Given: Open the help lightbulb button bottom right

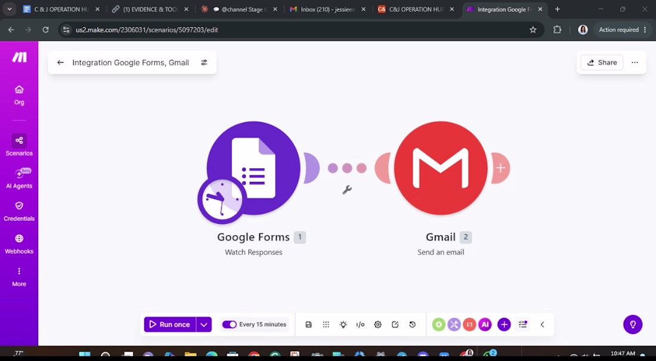Looking at the screenshot, I should click(633, 325).
